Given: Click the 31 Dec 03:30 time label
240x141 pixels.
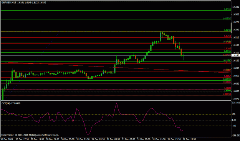Looking at the screenshot, I should (98, 139).
